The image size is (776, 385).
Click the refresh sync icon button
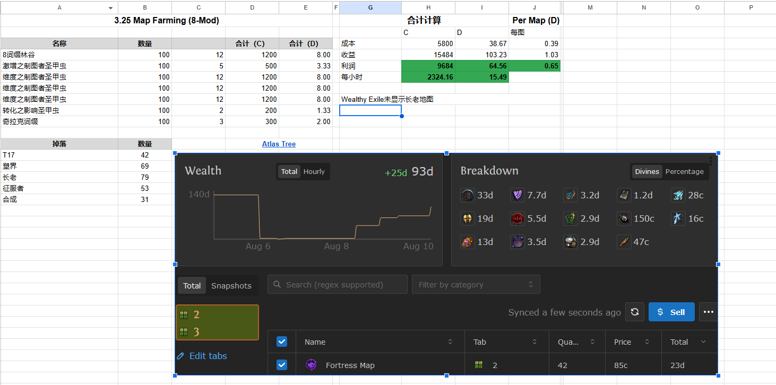pos(634,312)
